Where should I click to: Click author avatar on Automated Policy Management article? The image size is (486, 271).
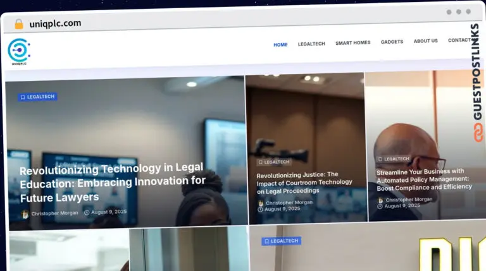tap(380, 200)
